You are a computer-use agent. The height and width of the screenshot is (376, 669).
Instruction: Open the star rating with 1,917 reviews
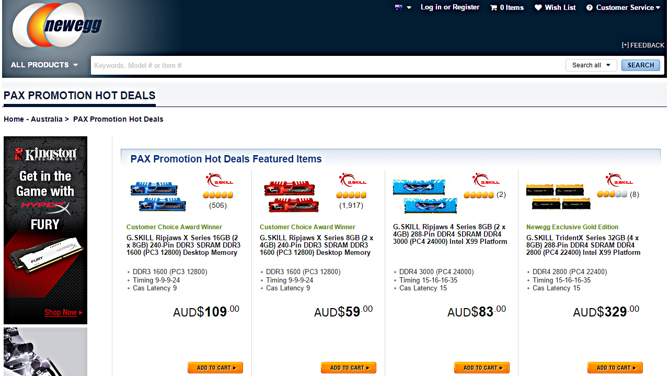click(x=351, y=195)
